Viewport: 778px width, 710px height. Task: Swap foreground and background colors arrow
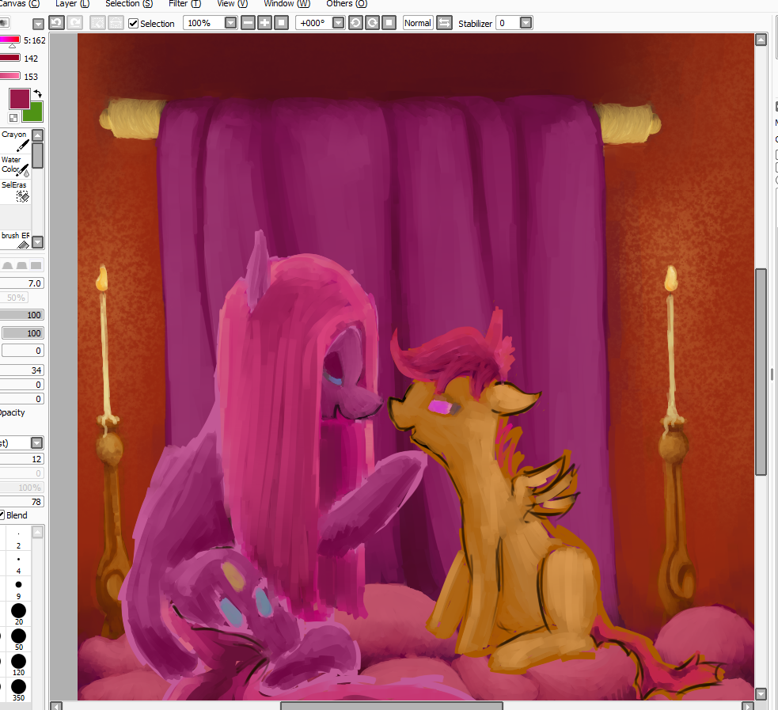pos(38,93)
